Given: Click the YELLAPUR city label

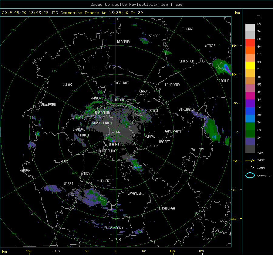Looking at the screenshot, I should 60,161.
